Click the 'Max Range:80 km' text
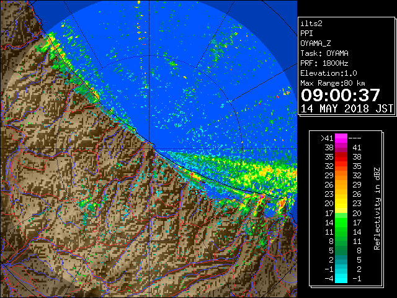 pos(332,83)
